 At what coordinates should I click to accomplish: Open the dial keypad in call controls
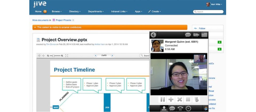(x=188, y=99)
